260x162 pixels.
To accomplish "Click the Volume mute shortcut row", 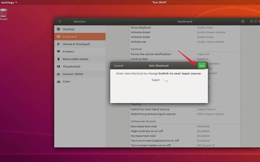I will [x=185, y=37].
